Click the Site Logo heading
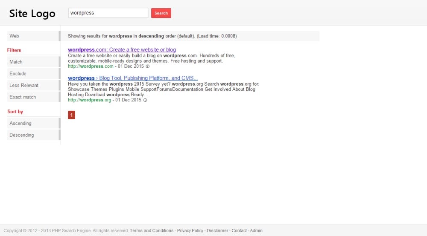 (x=32, y=14)
